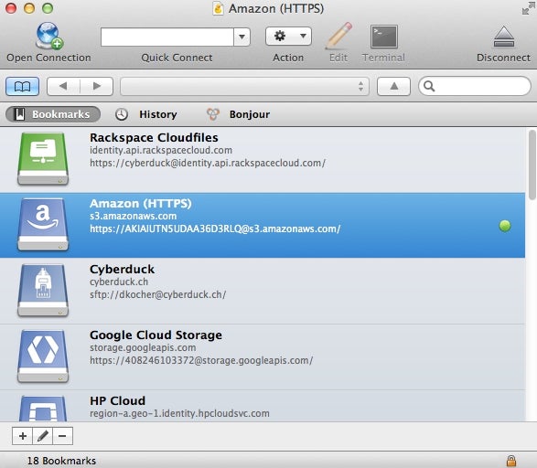Click the Edit pencil toolbar icon

click(x=338, y=37)
